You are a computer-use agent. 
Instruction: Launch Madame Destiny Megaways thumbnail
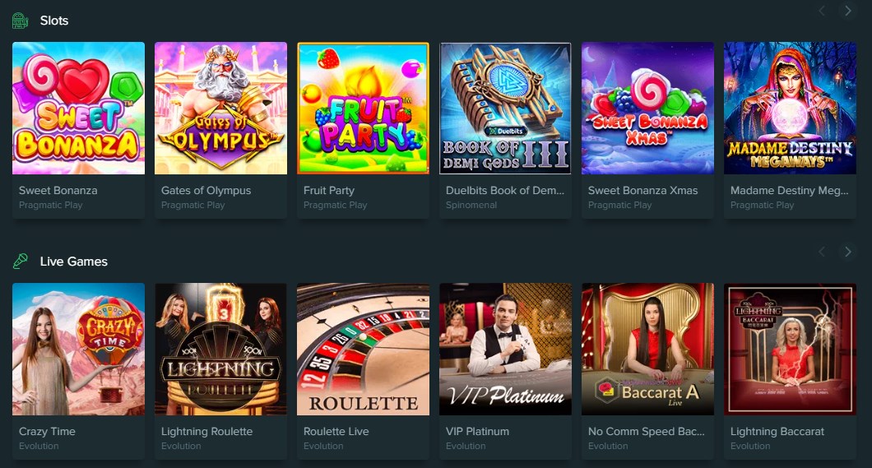coord(791,109)
